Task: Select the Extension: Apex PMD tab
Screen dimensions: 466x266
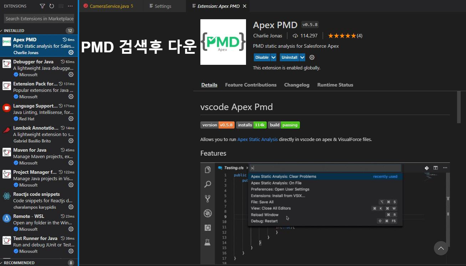Action: [x=218, y=6]
